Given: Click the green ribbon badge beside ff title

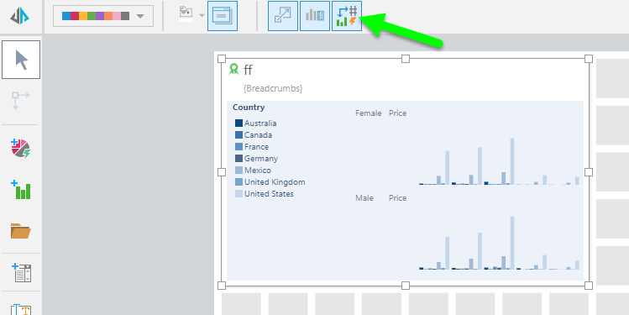Looking at the screenshot, I should 233,70.
